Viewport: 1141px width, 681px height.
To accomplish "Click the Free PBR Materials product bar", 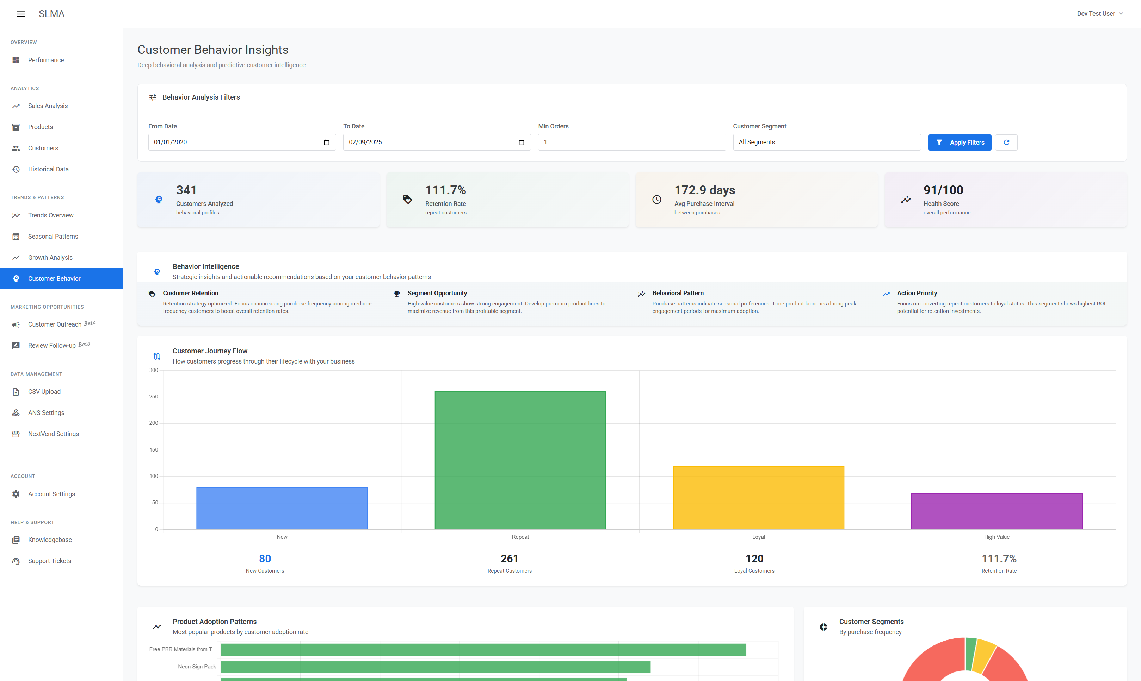I will (483, 649).
